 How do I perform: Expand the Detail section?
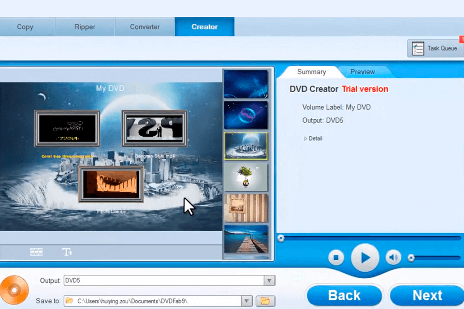coord(313,139)
